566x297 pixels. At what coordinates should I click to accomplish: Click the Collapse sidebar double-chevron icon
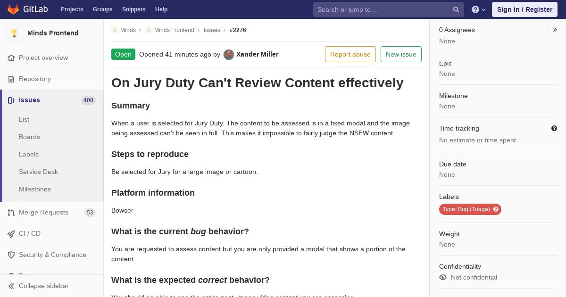tap(11, 286)
